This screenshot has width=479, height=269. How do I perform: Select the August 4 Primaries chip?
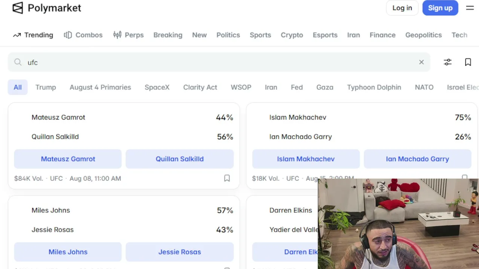[100, 87]
